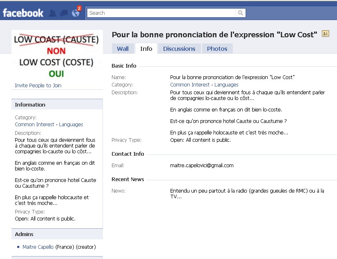Open the Discussions tab

pos(179,48)
